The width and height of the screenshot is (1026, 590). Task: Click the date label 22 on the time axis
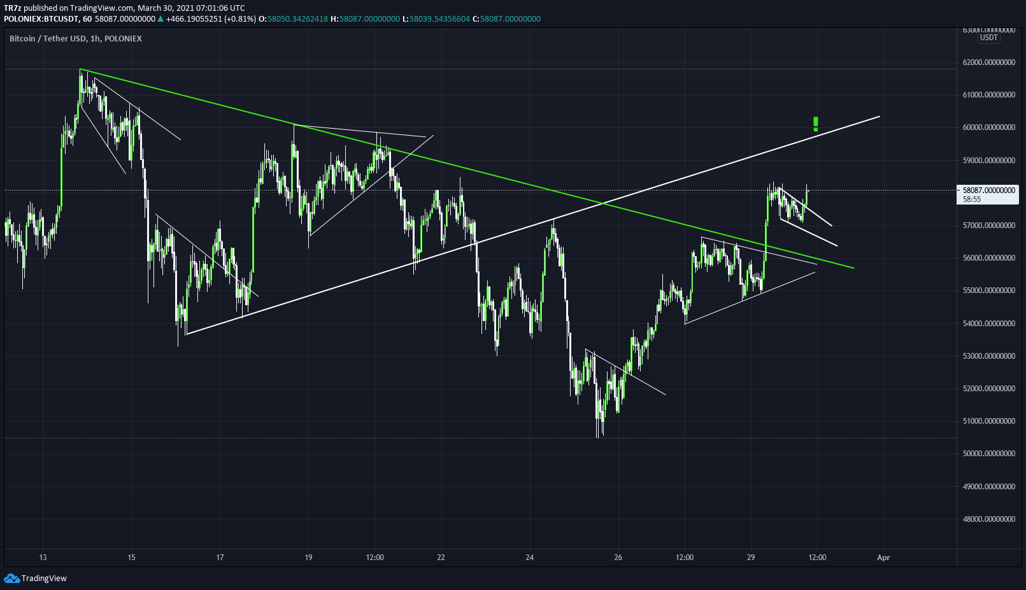click(441, 558)
